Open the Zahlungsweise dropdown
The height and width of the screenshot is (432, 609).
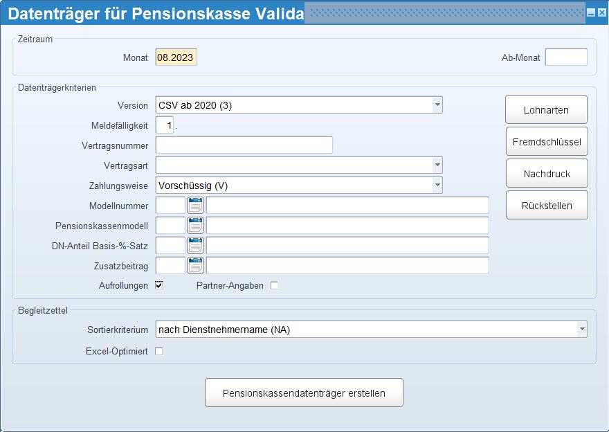[x=437, y=186]
